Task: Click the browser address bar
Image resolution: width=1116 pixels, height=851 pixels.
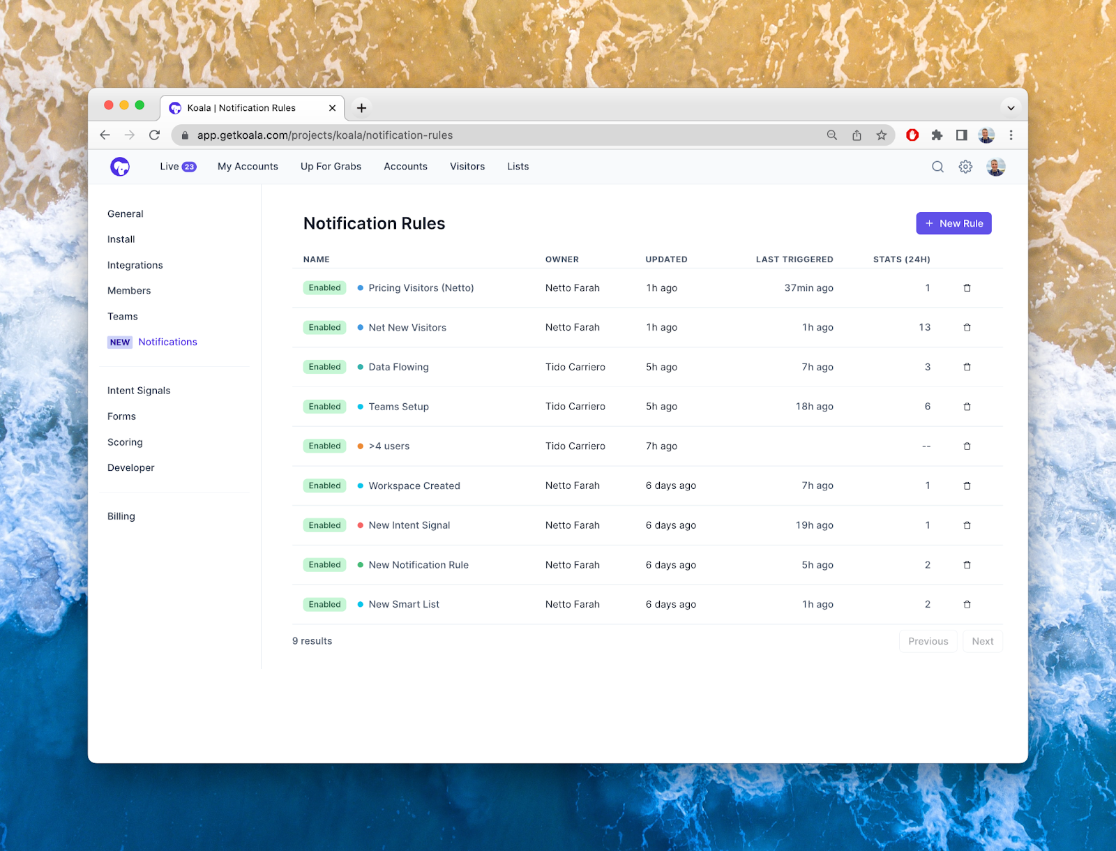Action: 488,135
